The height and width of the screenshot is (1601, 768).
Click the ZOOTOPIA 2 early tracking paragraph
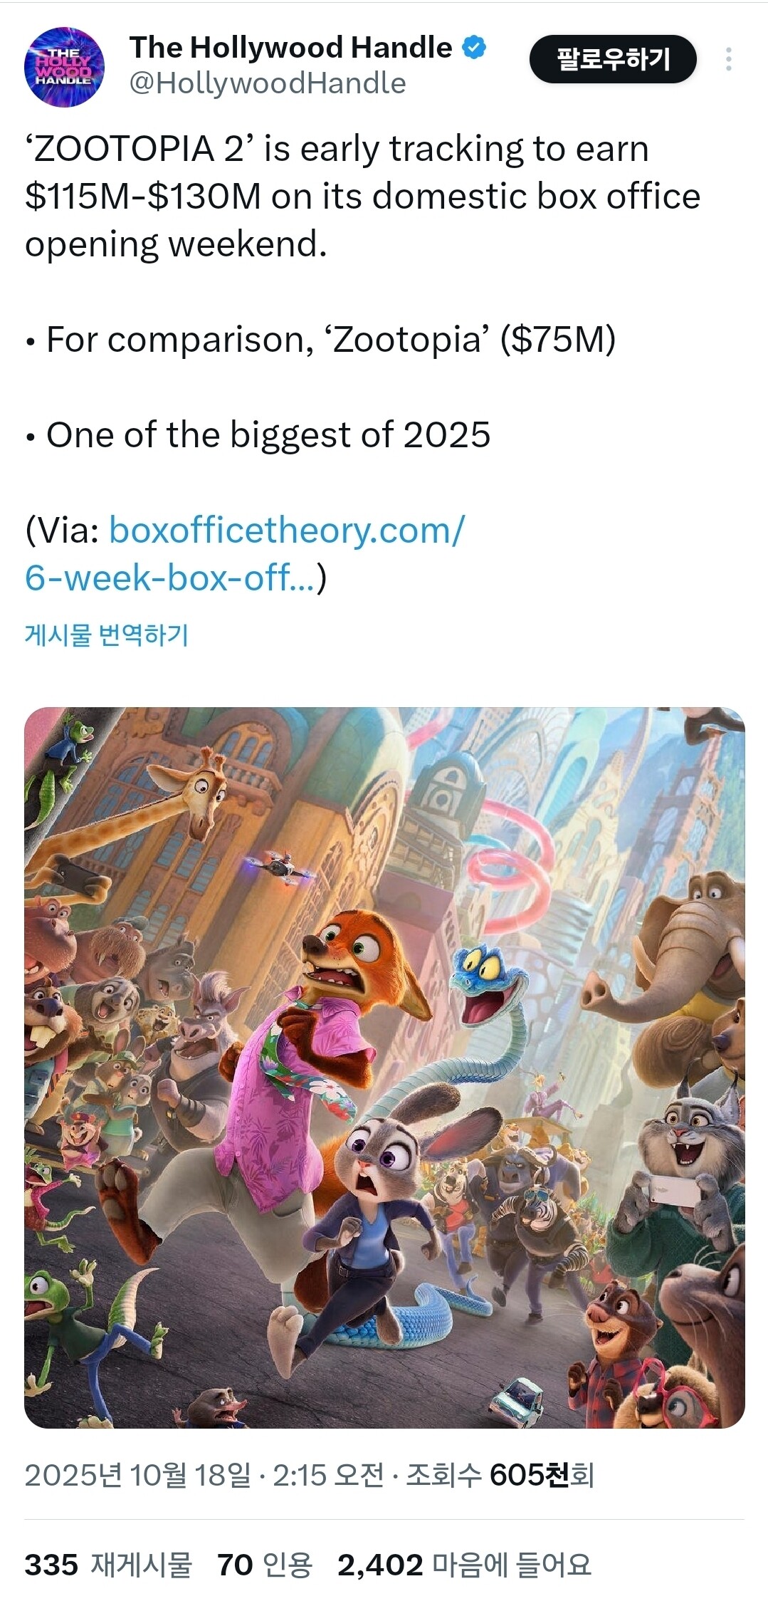coord(362,197)
